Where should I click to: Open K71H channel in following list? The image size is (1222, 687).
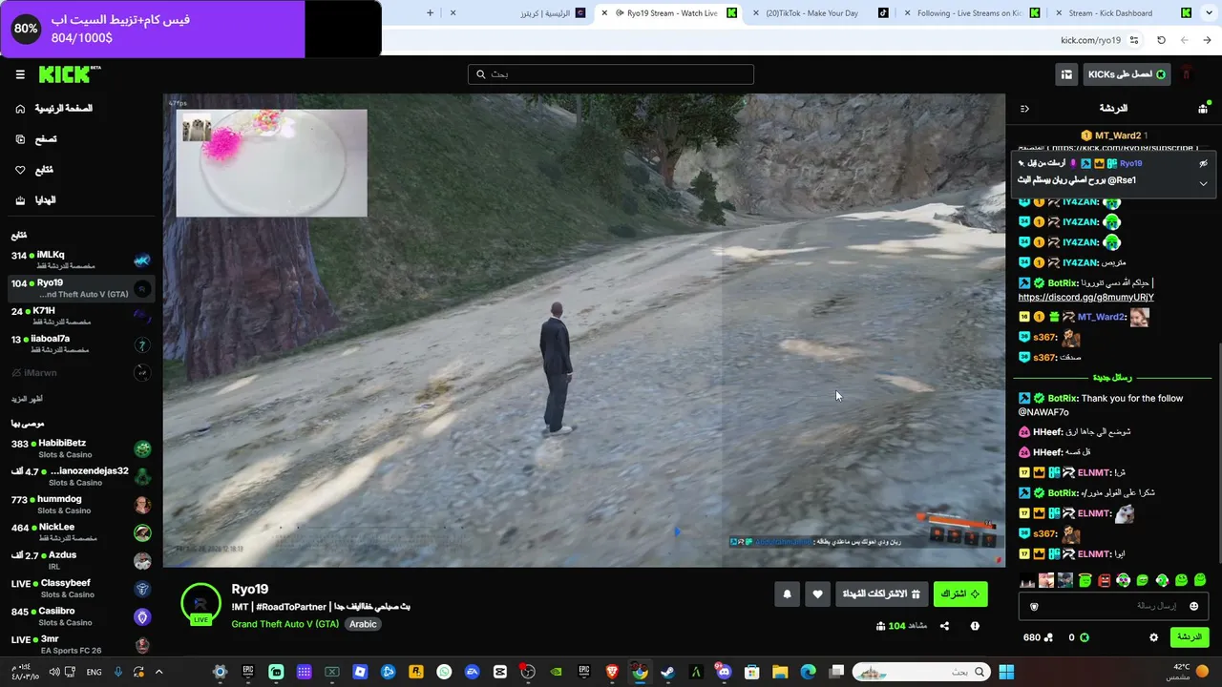[80, 316]
